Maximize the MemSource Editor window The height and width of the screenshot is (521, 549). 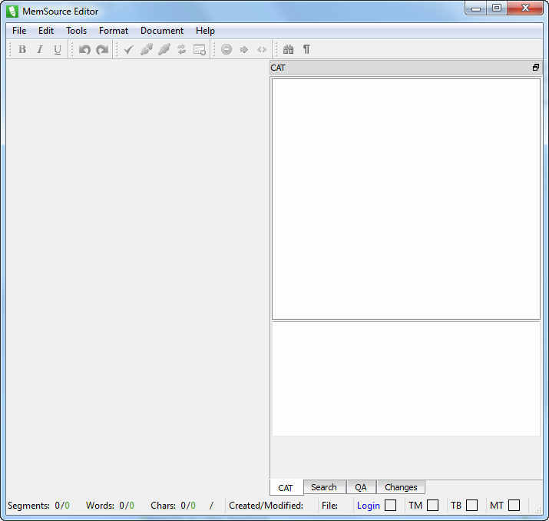[x=497, y=8]
